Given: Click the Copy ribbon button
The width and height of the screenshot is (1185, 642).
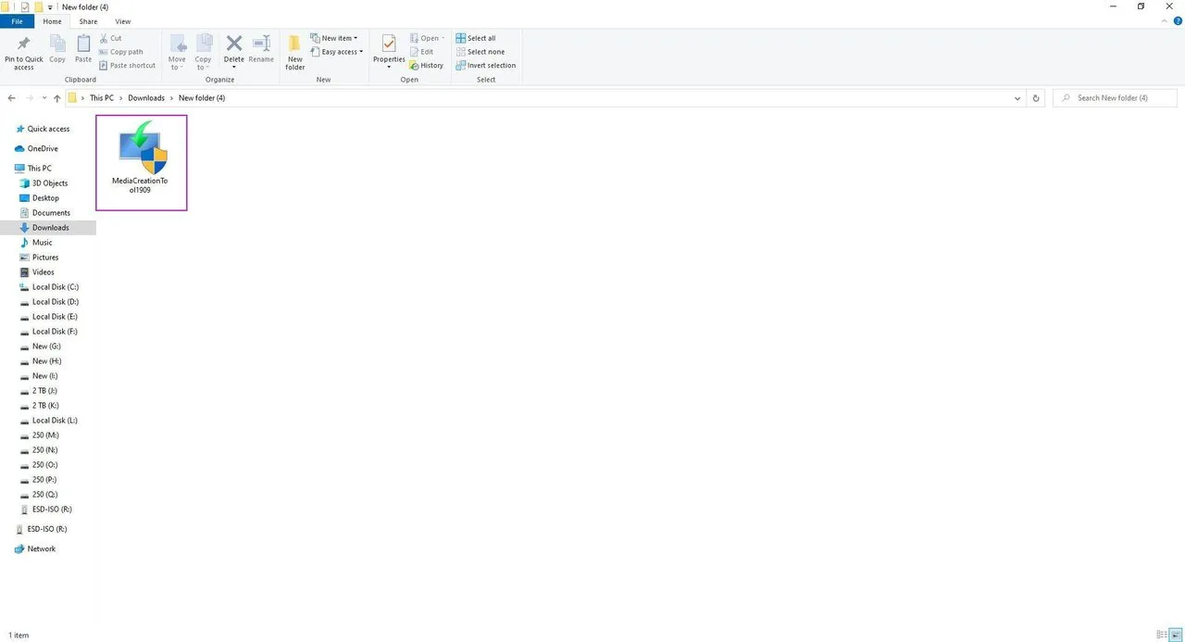Looking at the screenshot, I should [x=57, y=50].
